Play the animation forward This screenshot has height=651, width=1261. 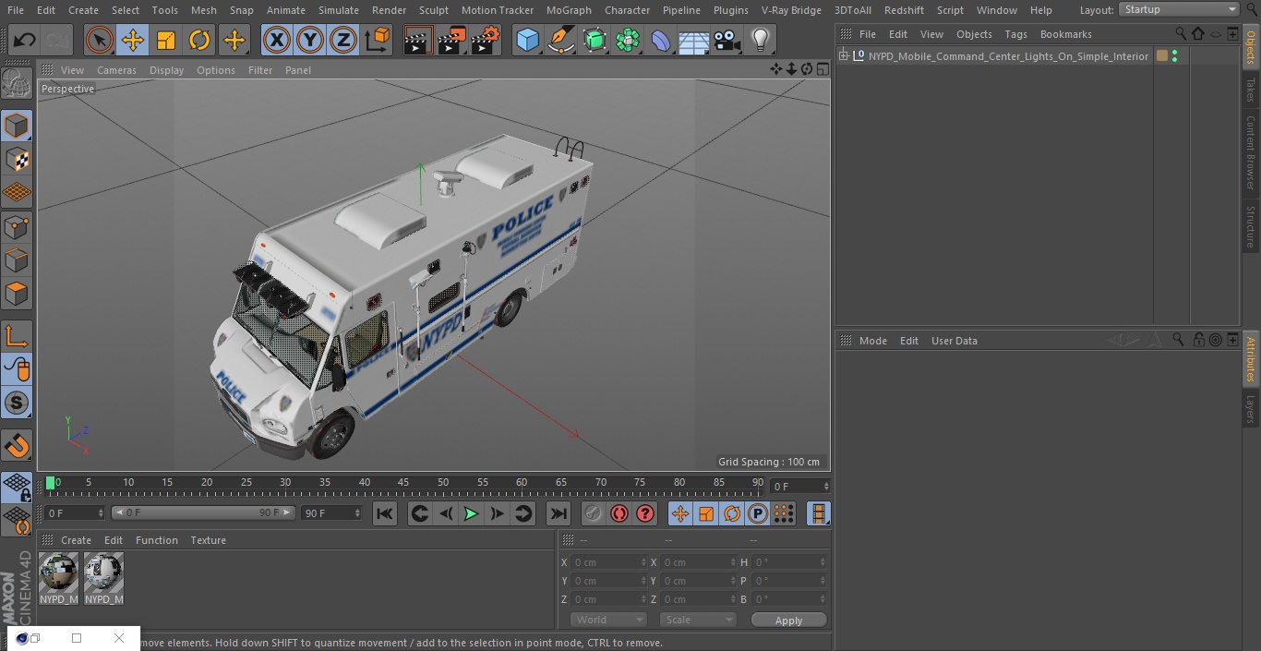(x=471, y=513)
